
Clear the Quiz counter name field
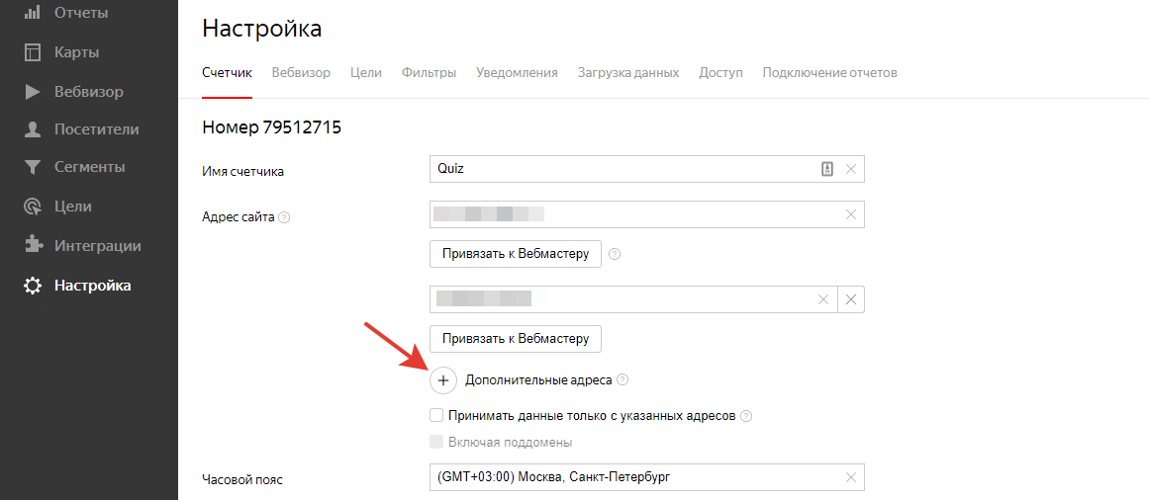pyautogui.click(x=851, y=169)
